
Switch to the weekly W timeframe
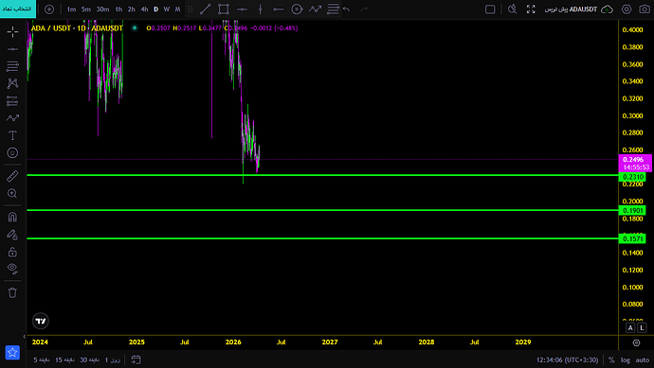[167, 9]
